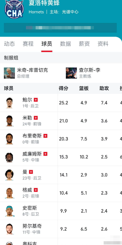
Task: Sort players by 得分 column header
Action: pos(63,89)
